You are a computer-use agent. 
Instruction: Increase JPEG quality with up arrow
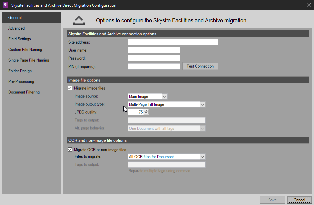click(x=146, y=111)
